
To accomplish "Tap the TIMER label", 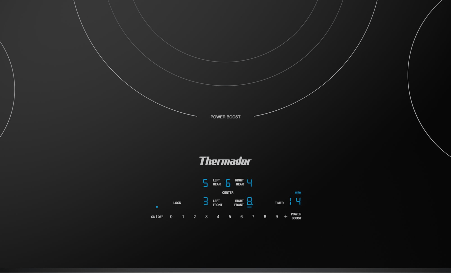I will click(279, 203).
